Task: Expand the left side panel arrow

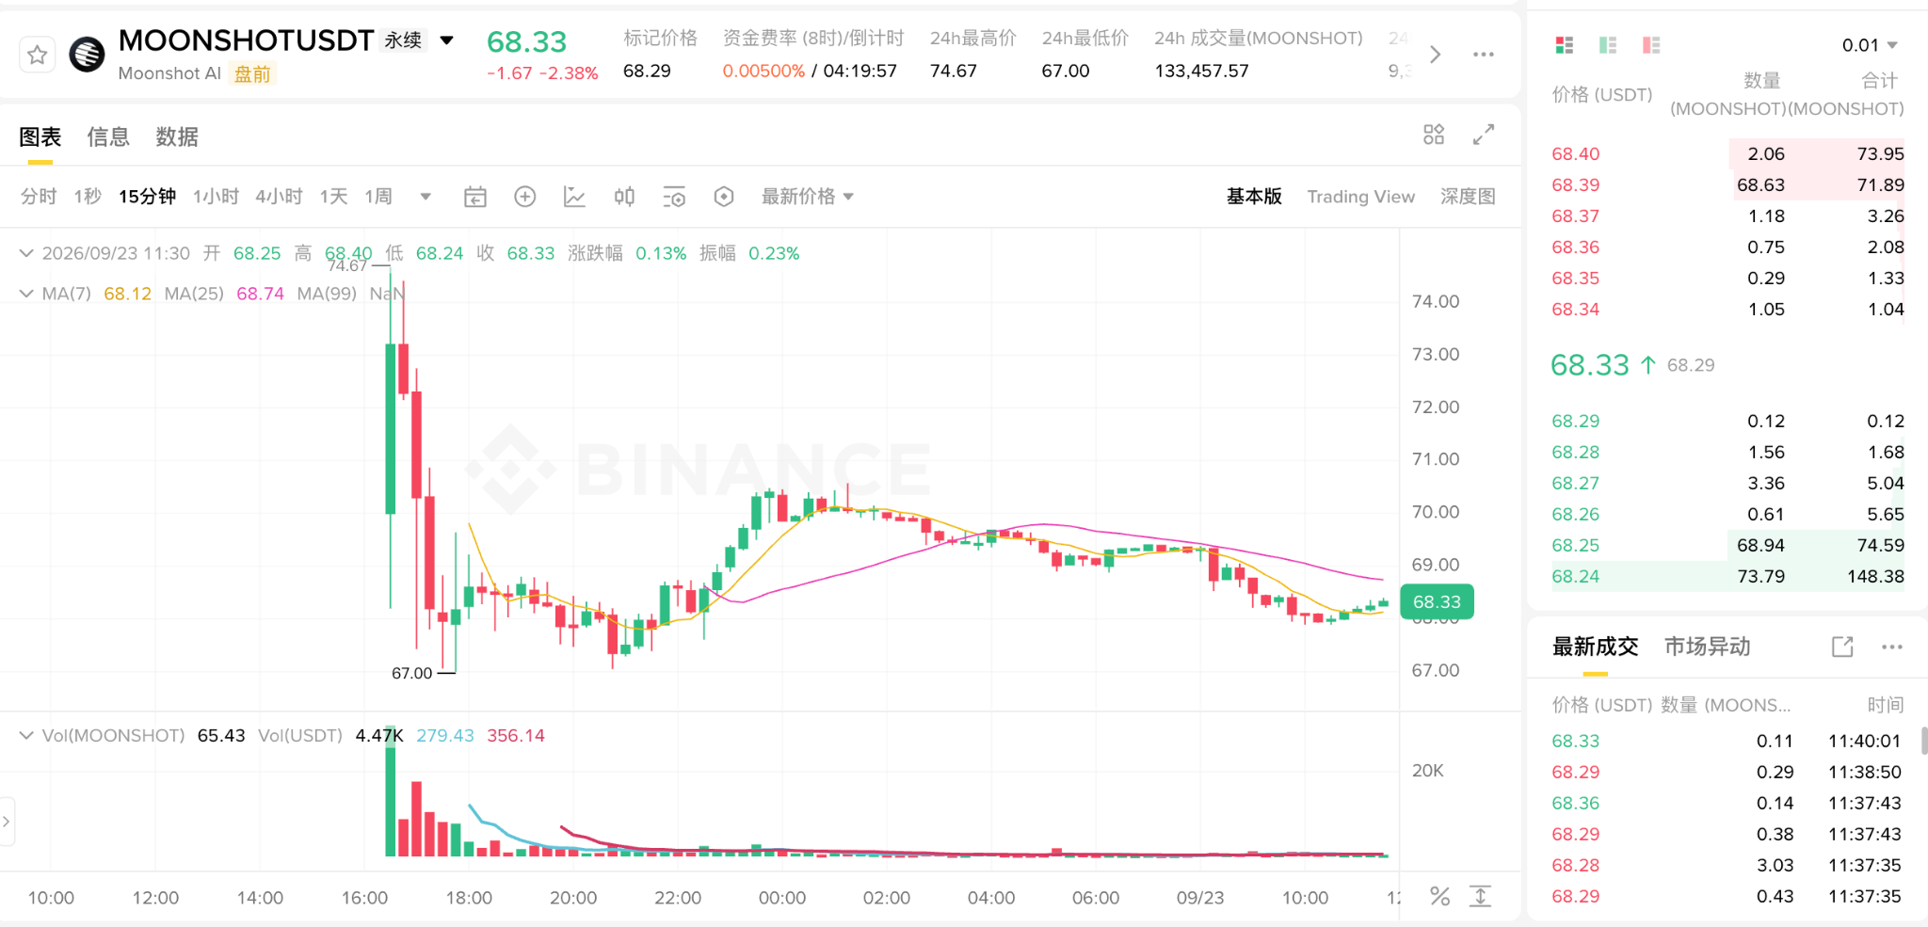Action: click(x=7, y=822)
